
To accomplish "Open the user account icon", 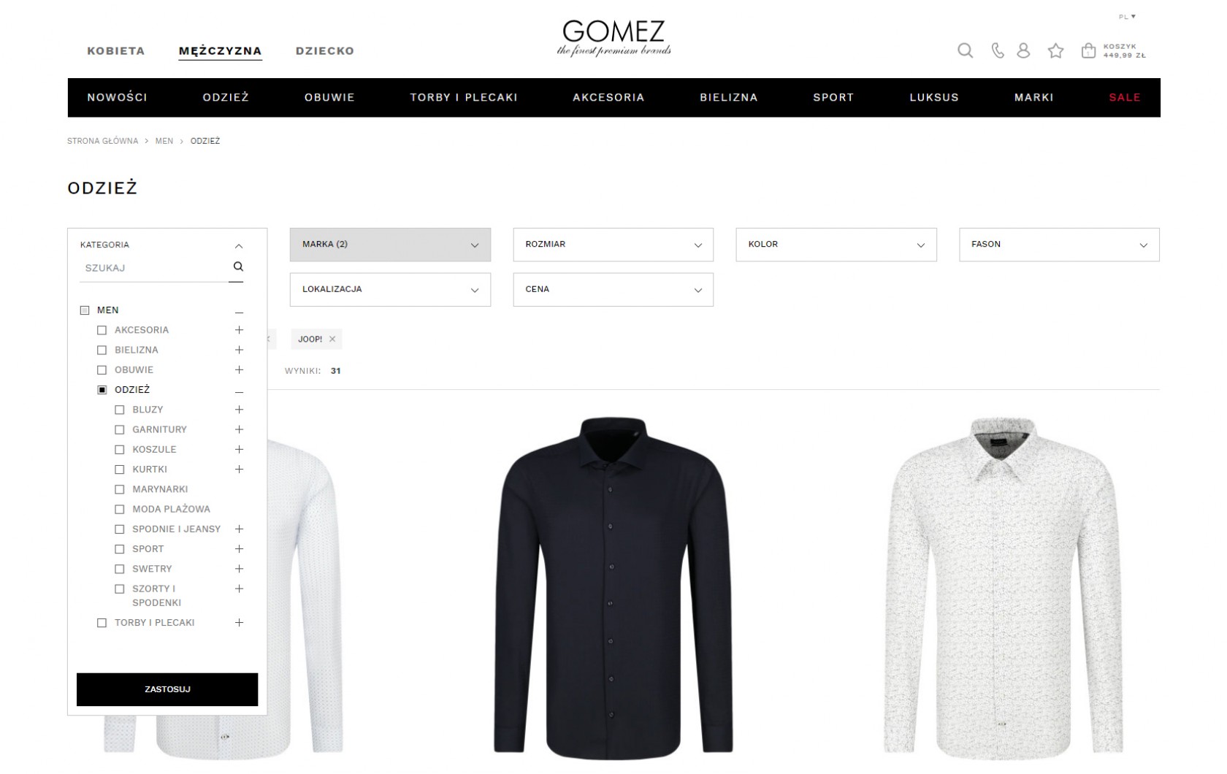I will pyautogui.click(x=1023, y=50).
